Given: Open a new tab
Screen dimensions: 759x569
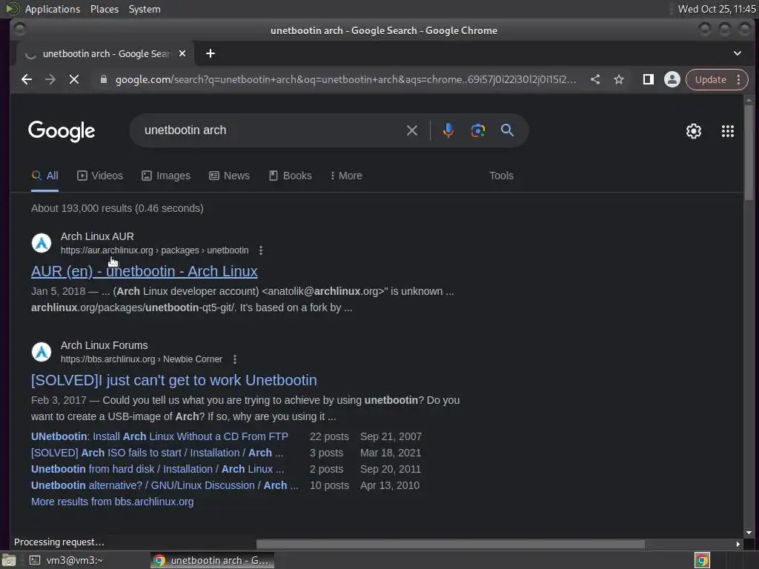Looking at the screenshot, I should click(210, 53).
